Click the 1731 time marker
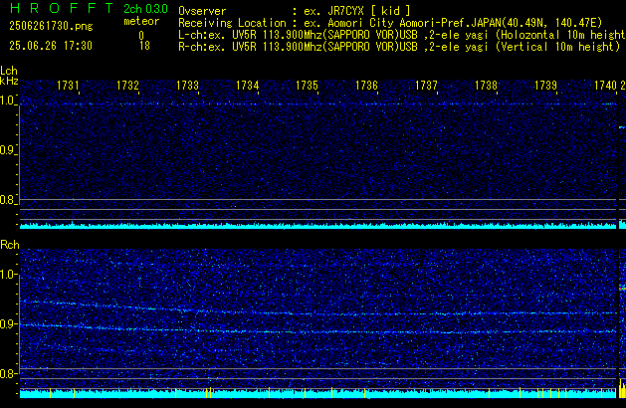The image size is (626, 408). pos(68,86)
